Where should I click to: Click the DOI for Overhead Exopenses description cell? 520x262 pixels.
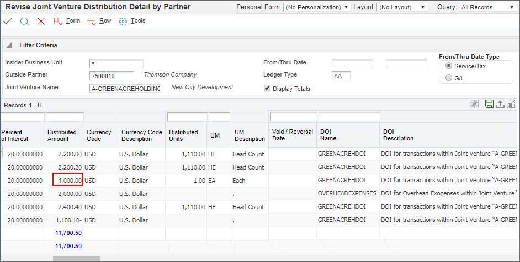pos(448,193)
